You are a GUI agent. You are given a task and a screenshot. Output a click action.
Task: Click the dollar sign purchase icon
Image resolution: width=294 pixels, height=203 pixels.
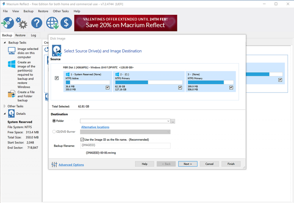tap(66, 23)
